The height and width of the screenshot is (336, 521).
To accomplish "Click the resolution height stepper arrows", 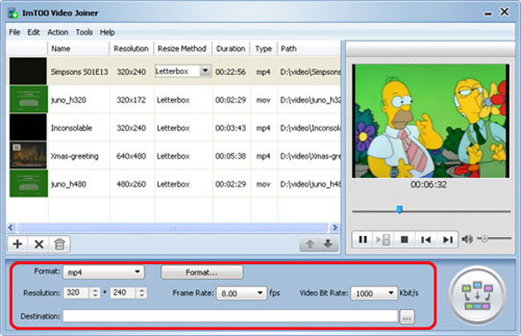I will pos(142,293).
